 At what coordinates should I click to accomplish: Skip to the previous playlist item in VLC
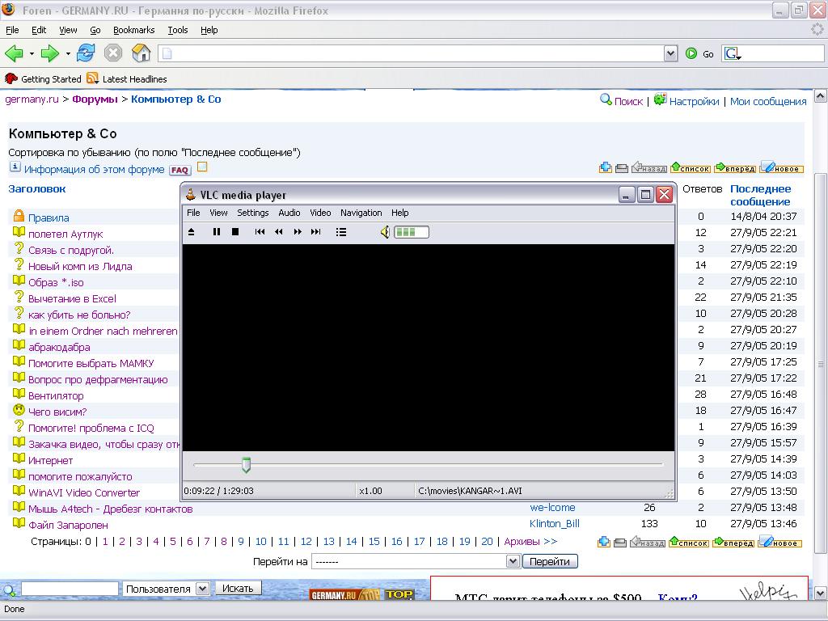260,232
